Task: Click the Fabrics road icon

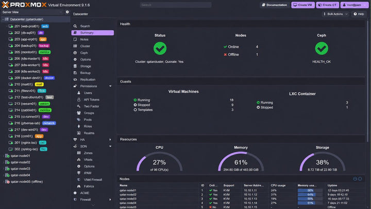Action: click(x=79, y=186)
